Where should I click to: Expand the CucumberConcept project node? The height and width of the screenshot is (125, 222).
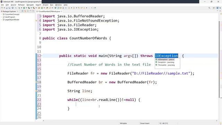[1, 14]
